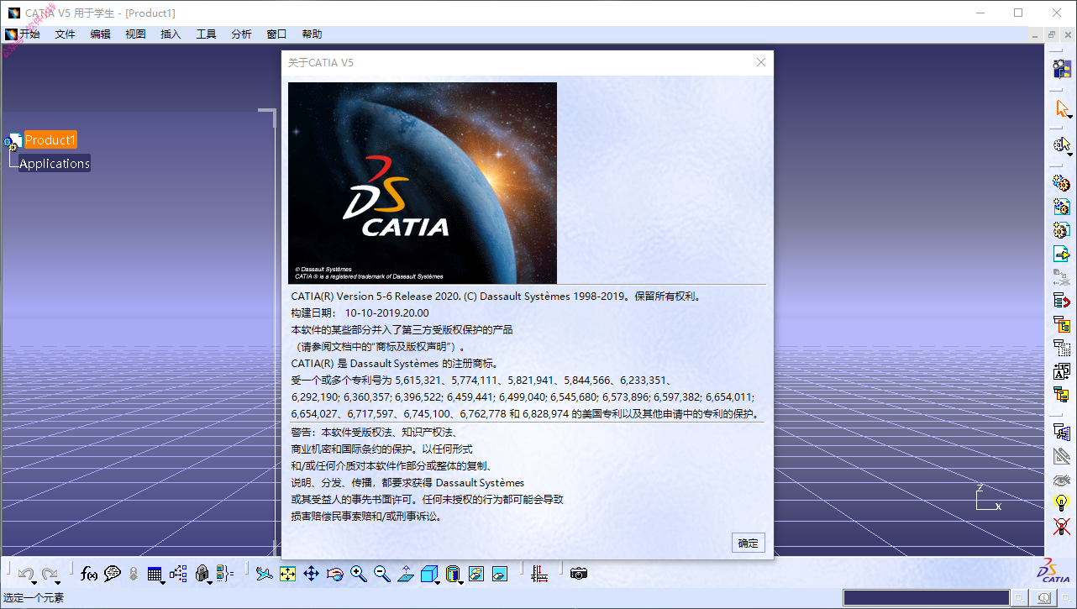This screenshot has height=609, width=1077.
Task: Expand the gear-with-cursor icon flyout arrow
Action: [1070, 153]
